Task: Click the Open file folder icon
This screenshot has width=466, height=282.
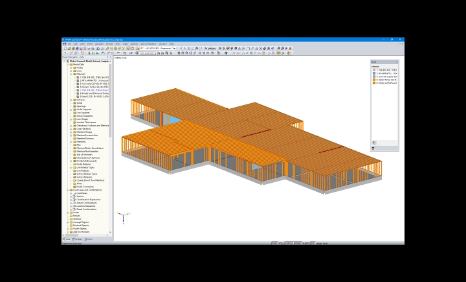Action: [x=69, y=48]
